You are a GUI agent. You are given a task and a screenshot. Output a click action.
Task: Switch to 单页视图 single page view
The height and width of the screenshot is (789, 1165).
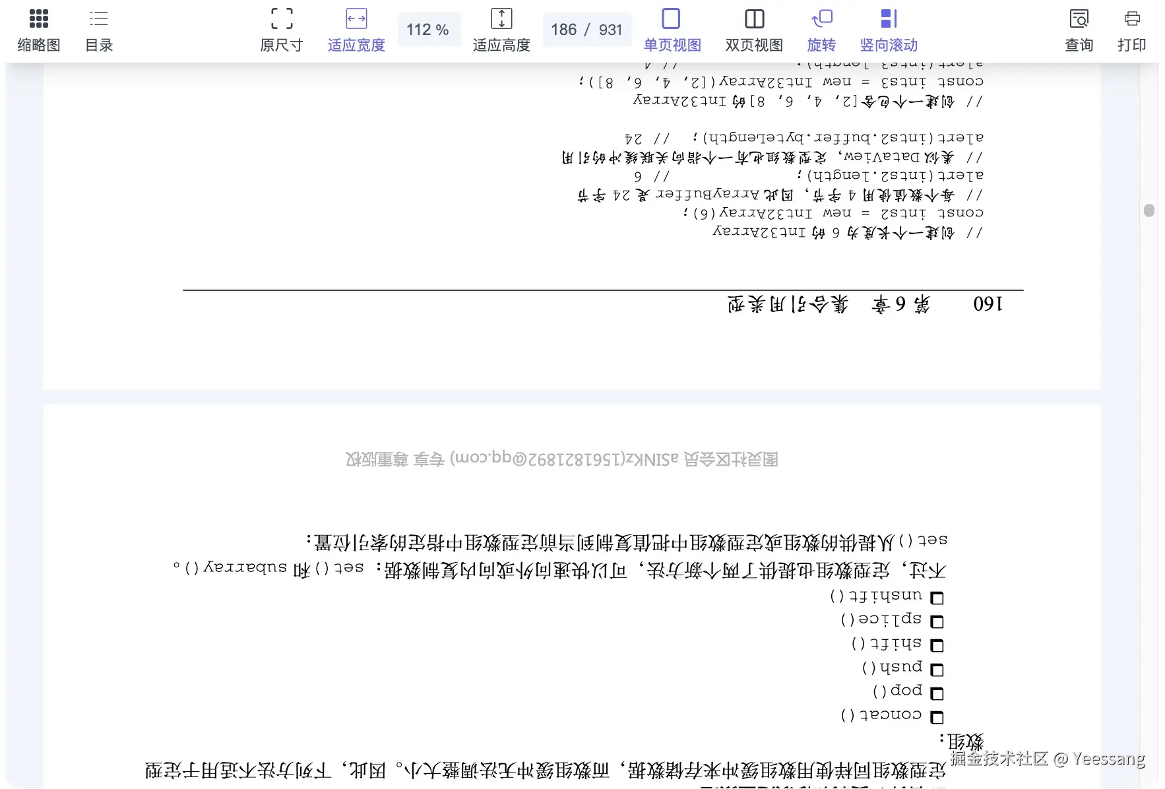point(671,30)
